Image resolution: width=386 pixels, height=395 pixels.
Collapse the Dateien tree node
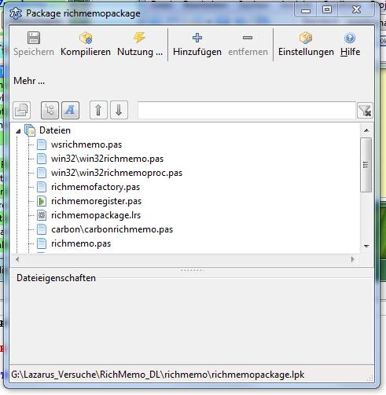click(18, 131)
